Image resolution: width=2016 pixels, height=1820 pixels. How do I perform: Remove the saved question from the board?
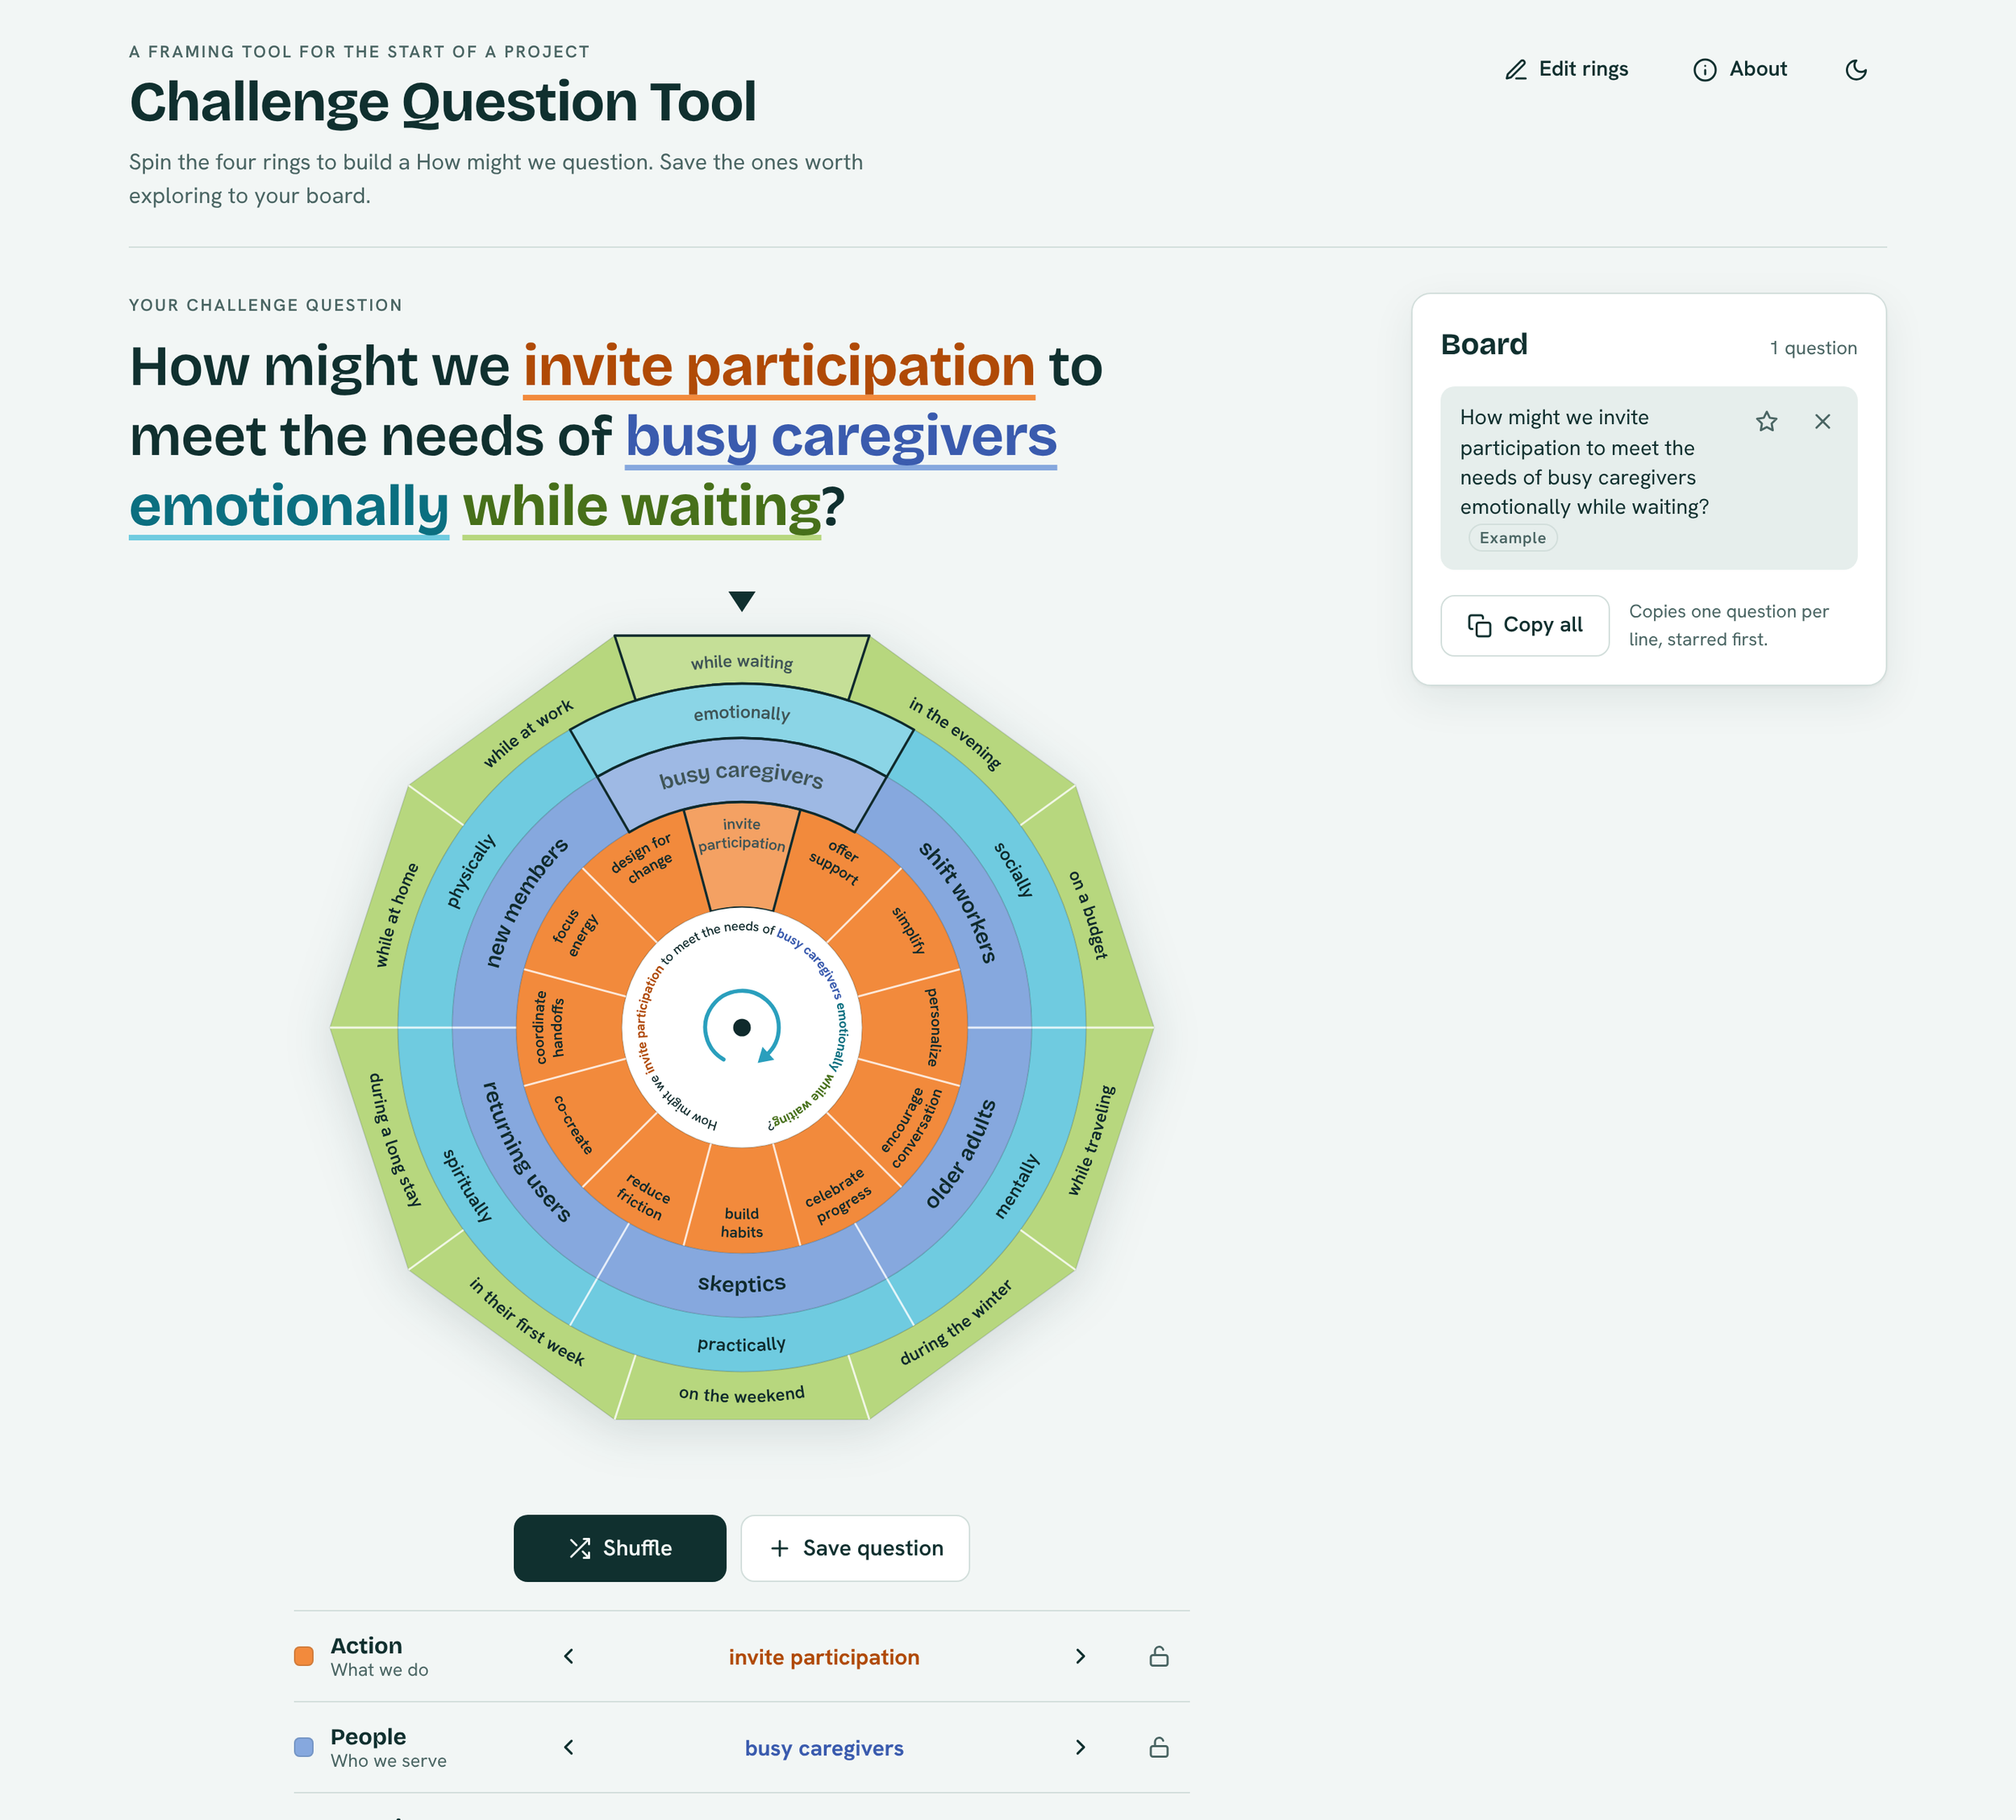[x=1823, y=421]
